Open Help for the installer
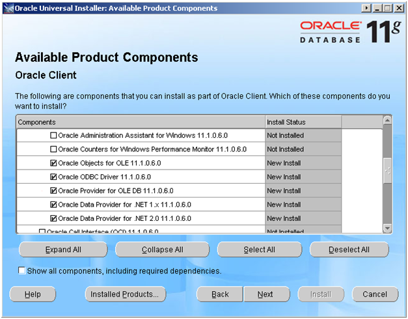This screenshot has height=319, width=408. click(33, 294)
